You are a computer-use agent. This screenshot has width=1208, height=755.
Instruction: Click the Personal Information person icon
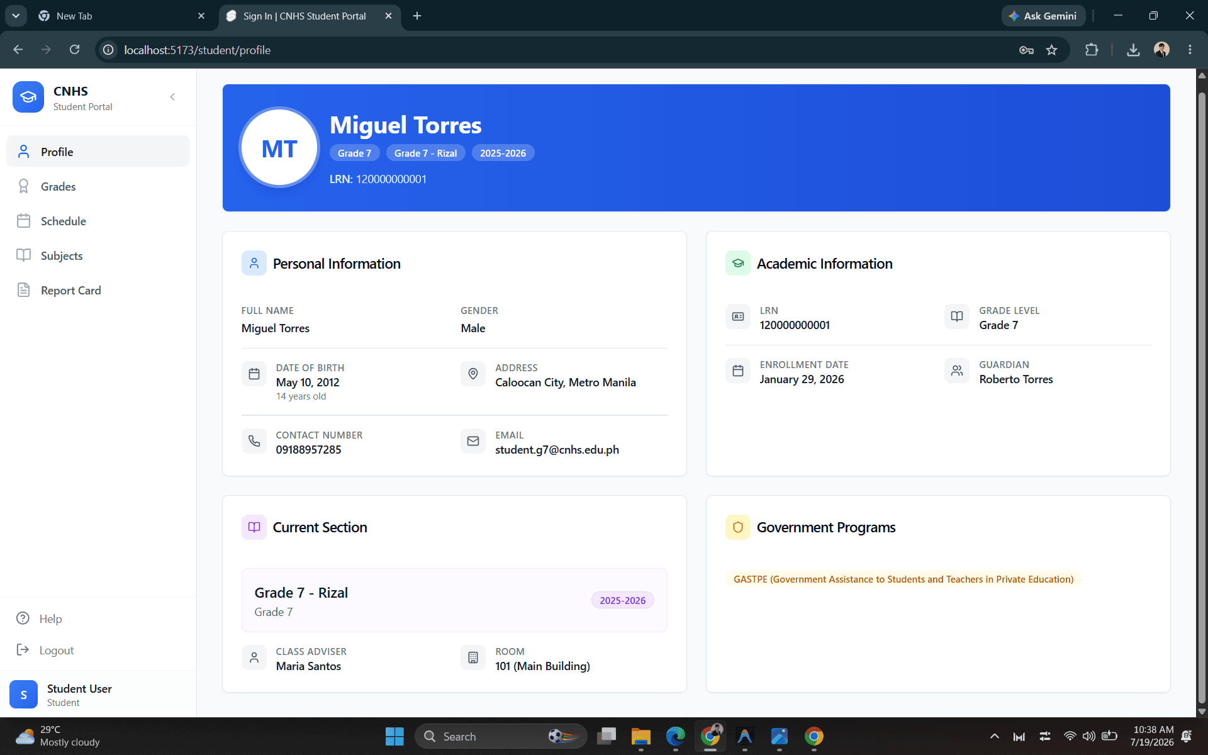tap(254, 263)
